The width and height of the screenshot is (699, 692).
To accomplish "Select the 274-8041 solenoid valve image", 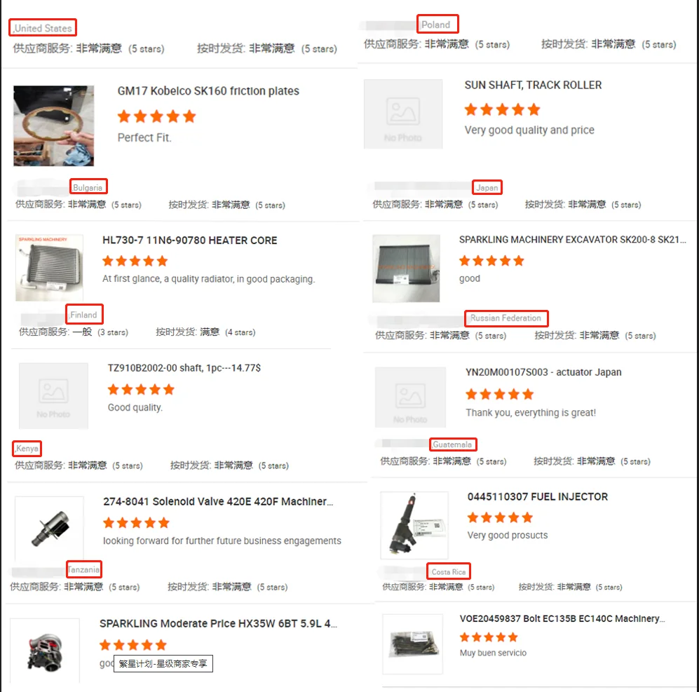I will pos(50,529).
